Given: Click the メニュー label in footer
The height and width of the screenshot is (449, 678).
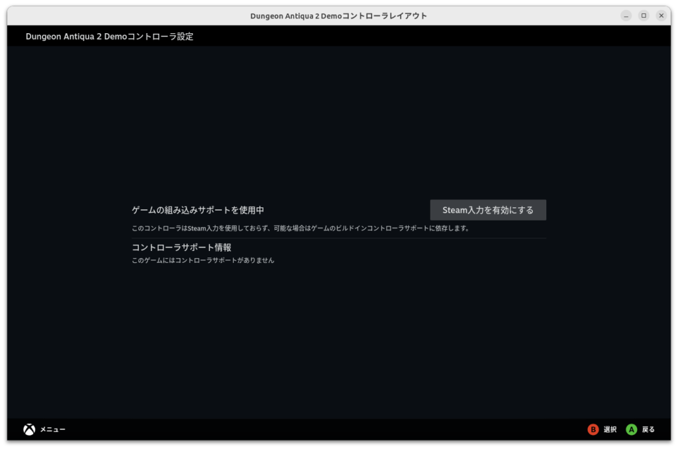Looking at the screenshot, I should point(52,430).
